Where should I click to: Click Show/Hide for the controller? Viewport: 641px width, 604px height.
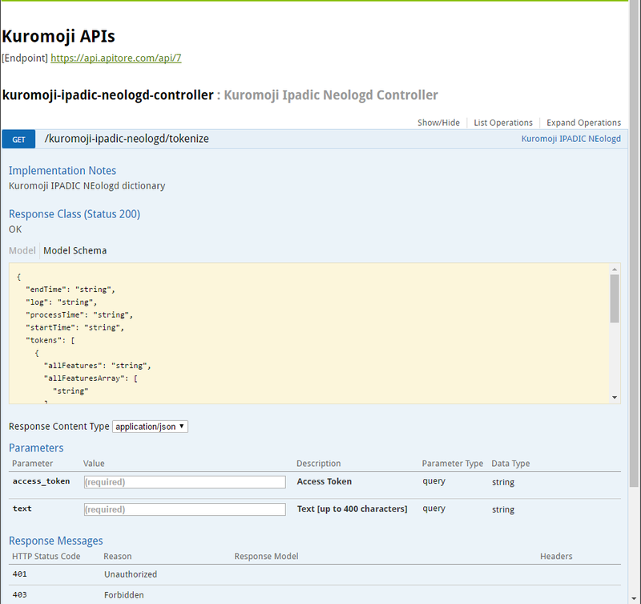click(x=438, y=123)
